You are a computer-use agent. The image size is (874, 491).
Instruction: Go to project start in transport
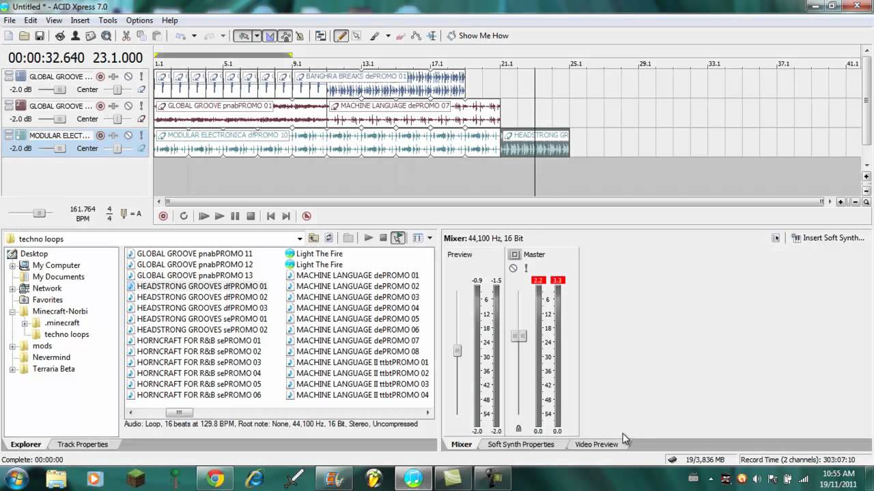click(270, 216)
